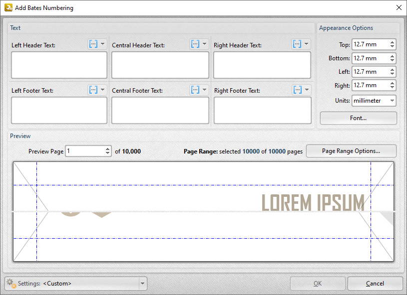Expand the Settings <Custom> dropdown

click(x=143, y=283)
